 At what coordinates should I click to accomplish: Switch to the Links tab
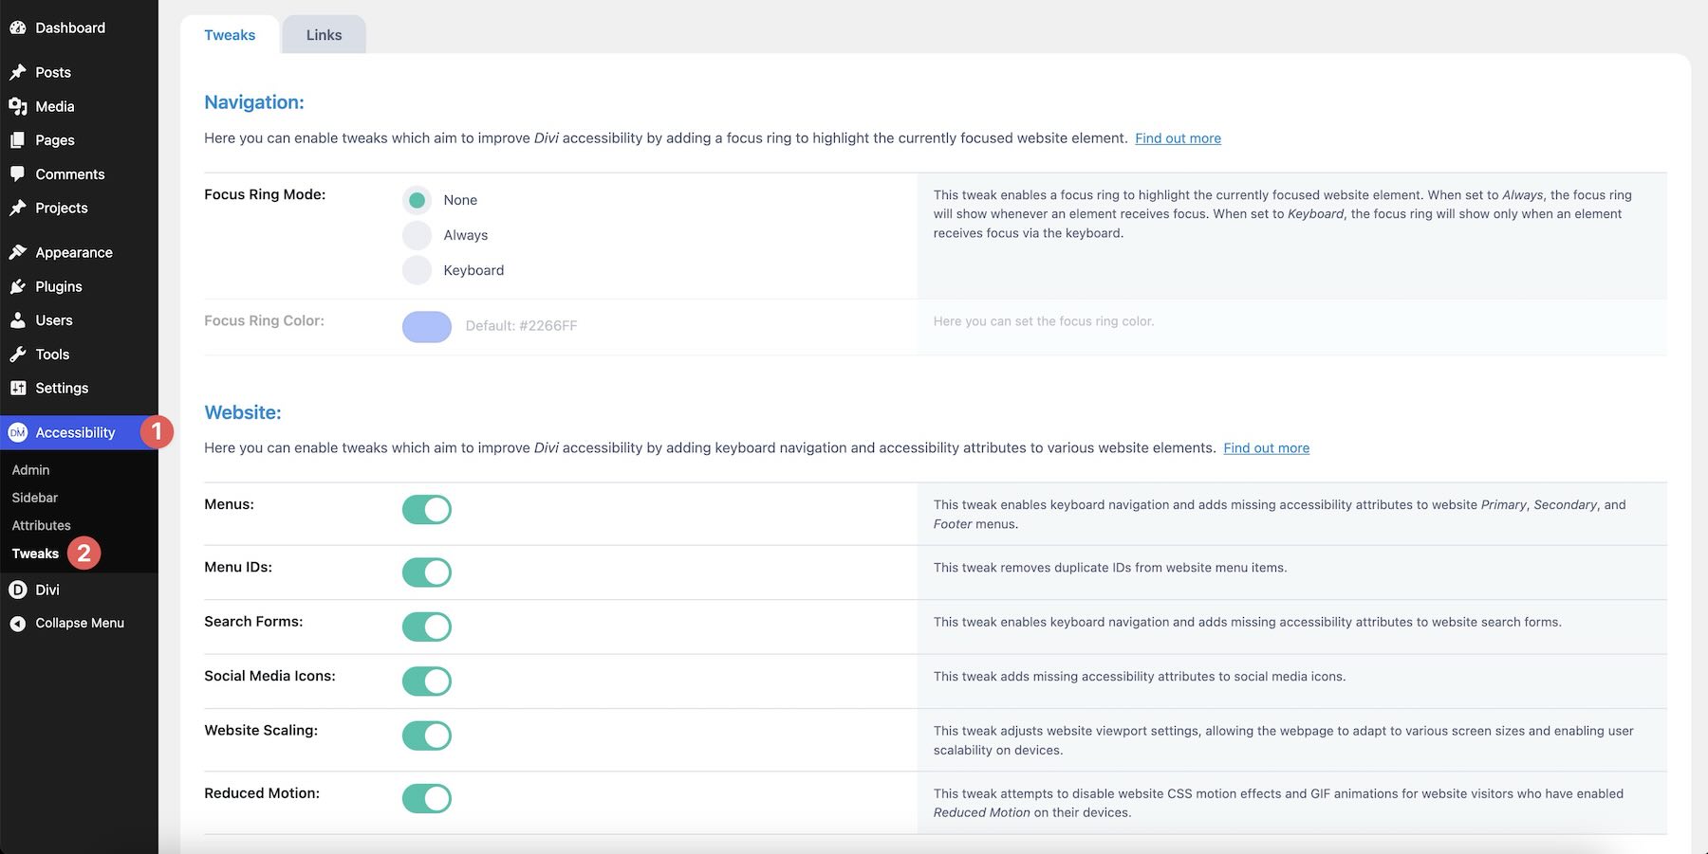click(324, 35)
